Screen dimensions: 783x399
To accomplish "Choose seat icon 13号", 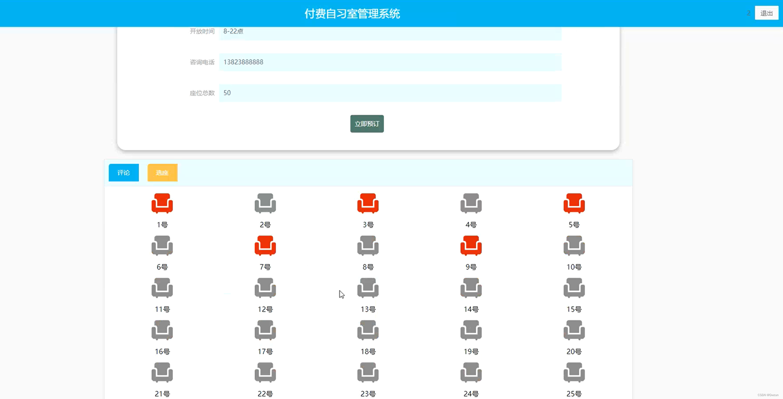I will 368,287.
